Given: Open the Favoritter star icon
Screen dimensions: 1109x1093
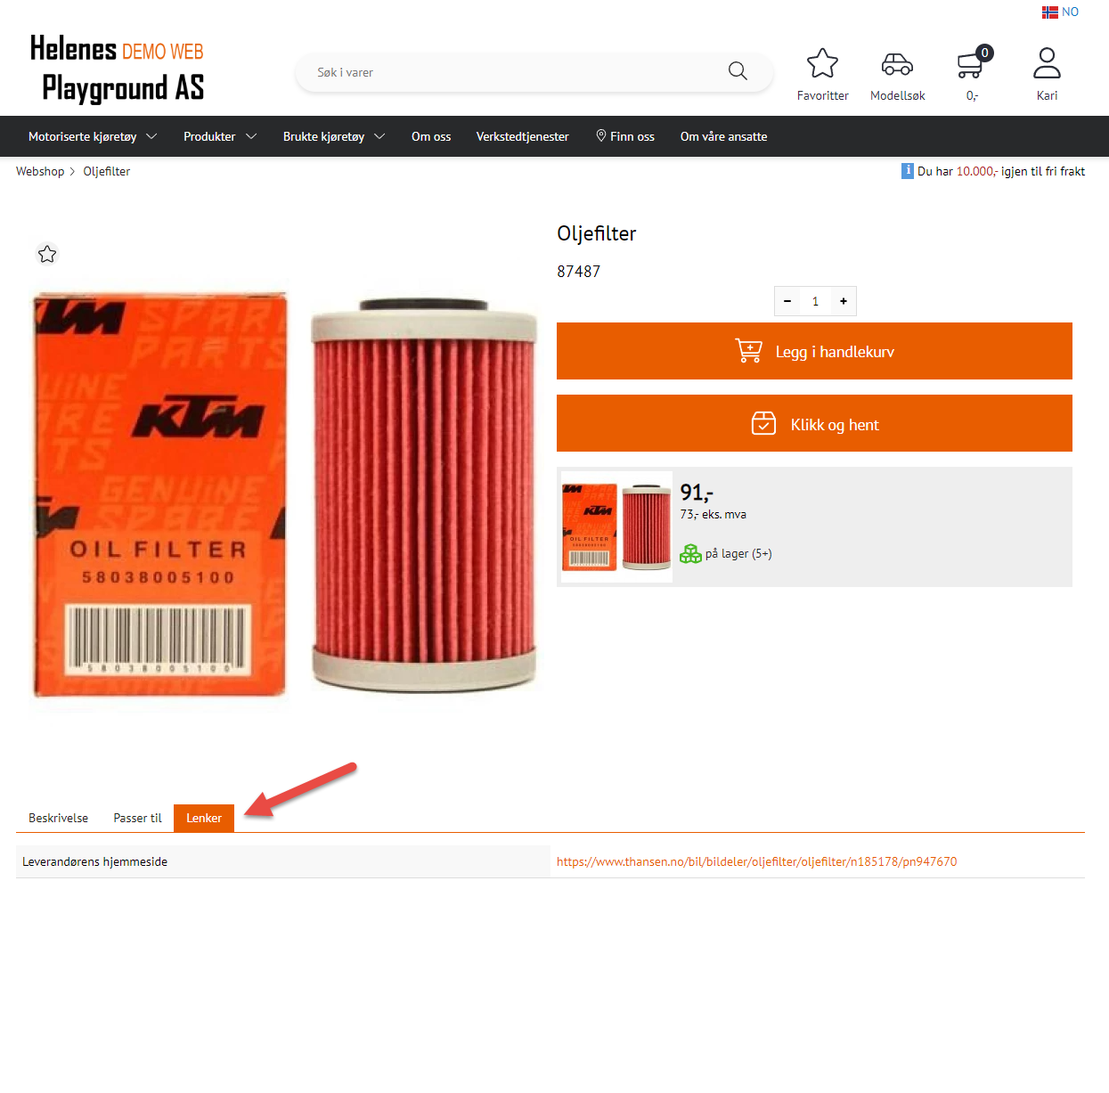Looking at the screenshot, I should click(822, 63).
